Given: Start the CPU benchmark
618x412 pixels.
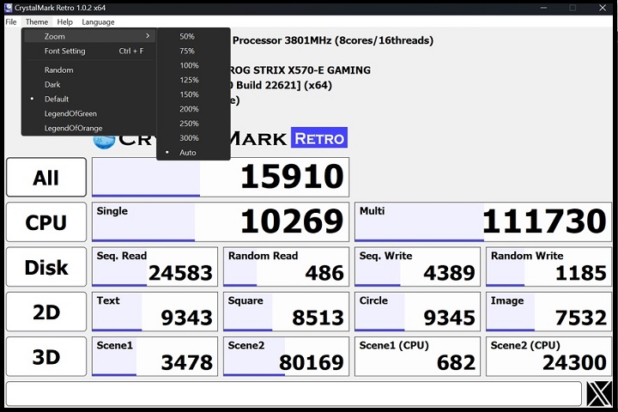Looking at the screenshot, I should (46, 222).
